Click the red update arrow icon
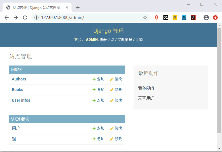This screenshot has height=152, width=222. click(x=215, y=18)
